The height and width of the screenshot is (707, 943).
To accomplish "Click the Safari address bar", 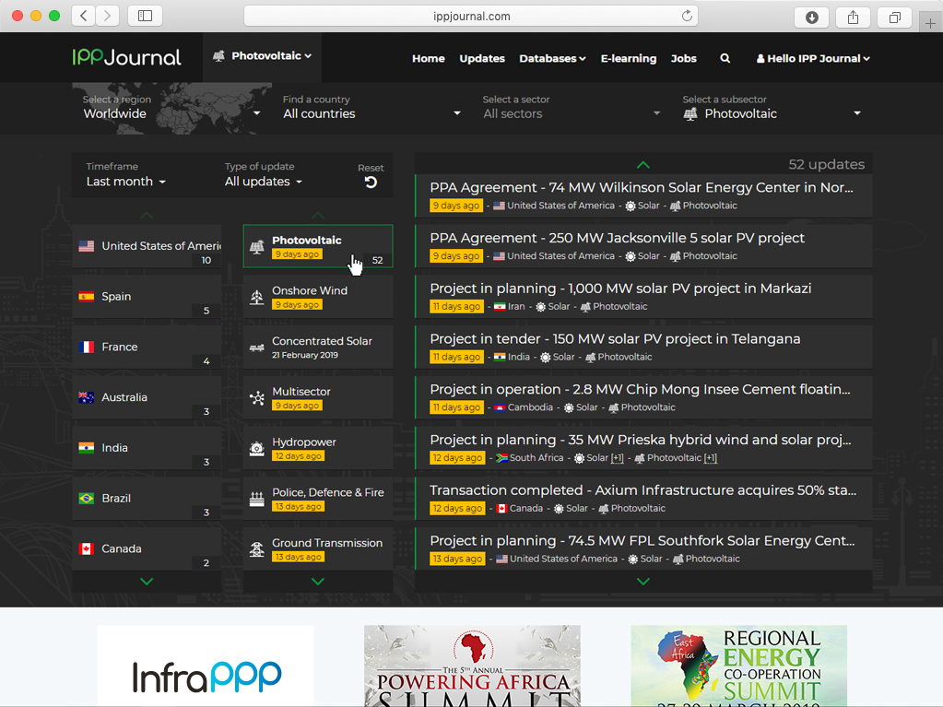I will (x=471, y=16).
